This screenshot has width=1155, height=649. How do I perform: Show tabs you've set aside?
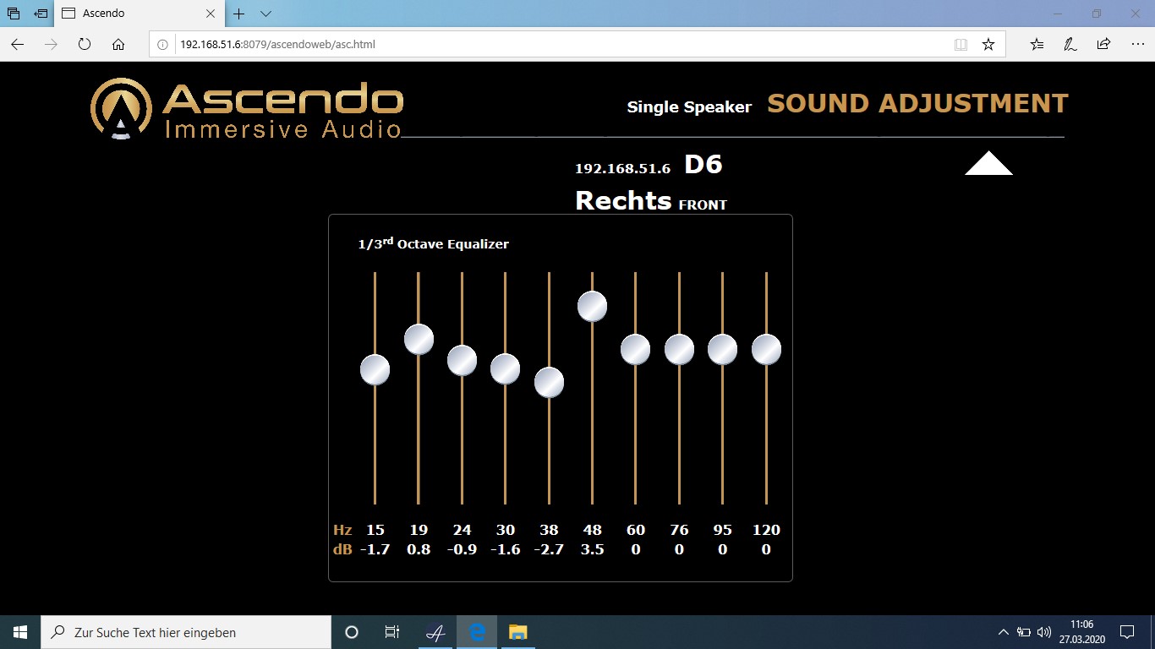point(14,14)
